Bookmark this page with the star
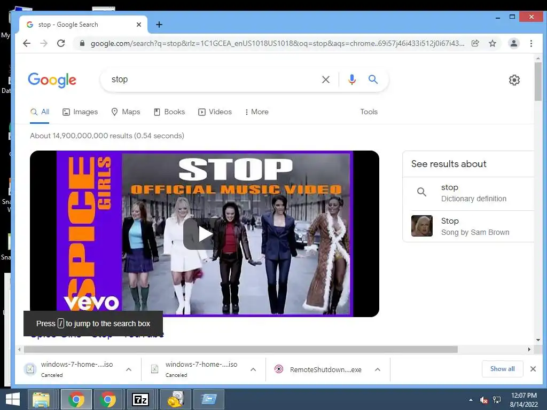This screenshot has width=547, height=410. click(492, 43)
